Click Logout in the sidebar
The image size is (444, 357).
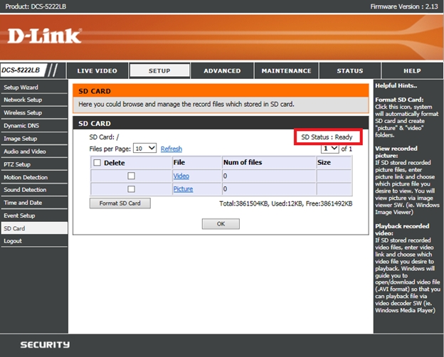(x=13, y=241)
